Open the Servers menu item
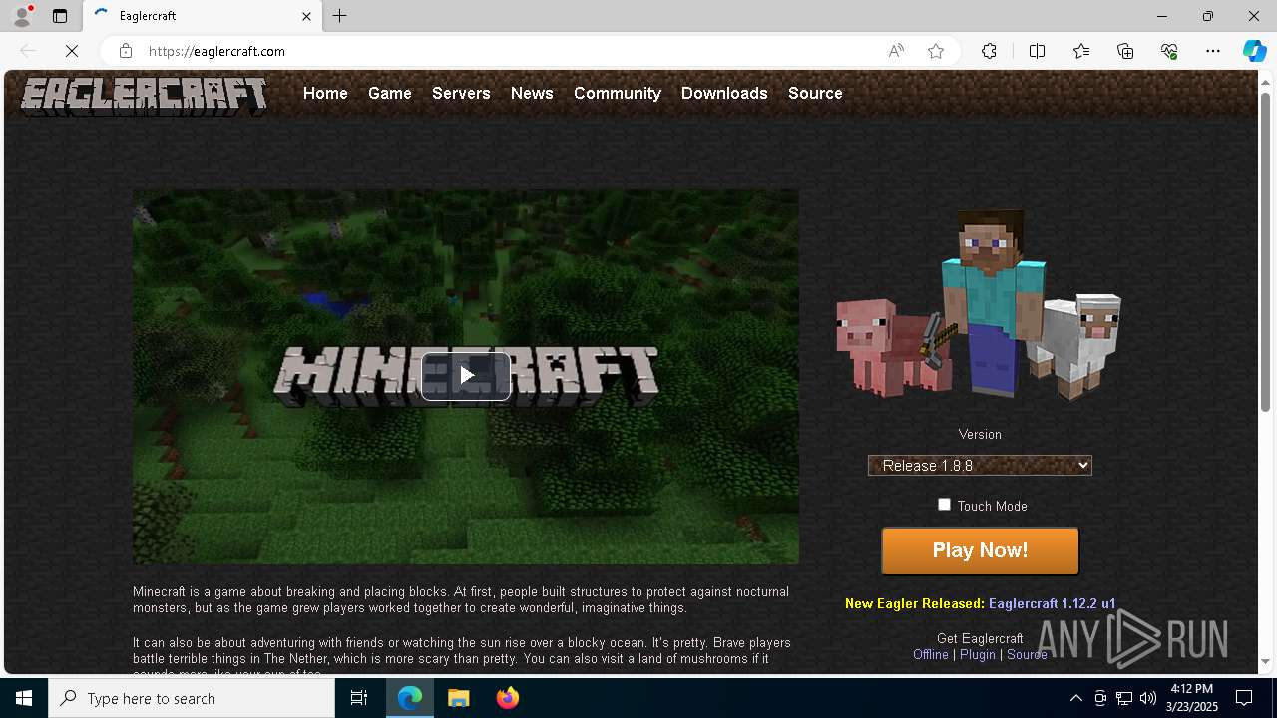1277x718 pixels. point(461,93)
